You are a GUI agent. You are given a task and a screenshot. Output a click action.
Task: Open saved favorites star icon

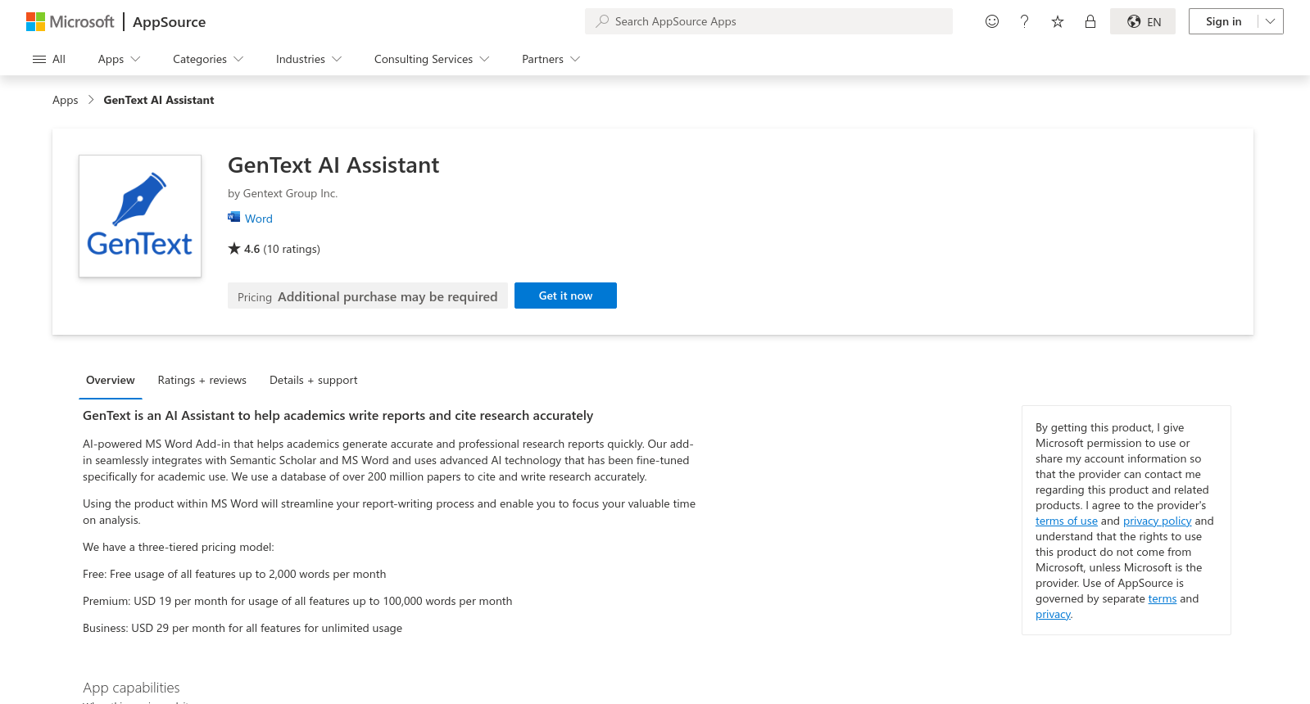coord(1058,21)
